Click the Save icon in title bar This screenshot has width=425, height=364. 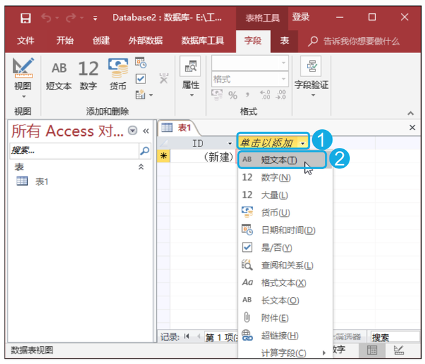click(26, 18)
